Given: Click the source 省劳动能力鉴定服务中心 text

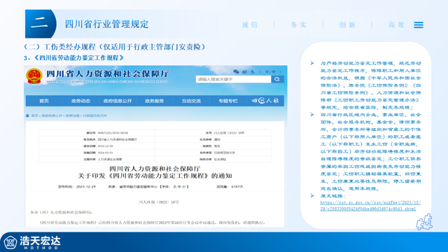Looking at the screenshot, I should click(139, 187).
